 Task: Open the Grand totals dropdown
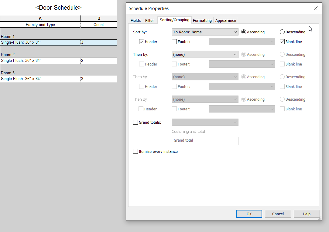click(x=205, y=122)
